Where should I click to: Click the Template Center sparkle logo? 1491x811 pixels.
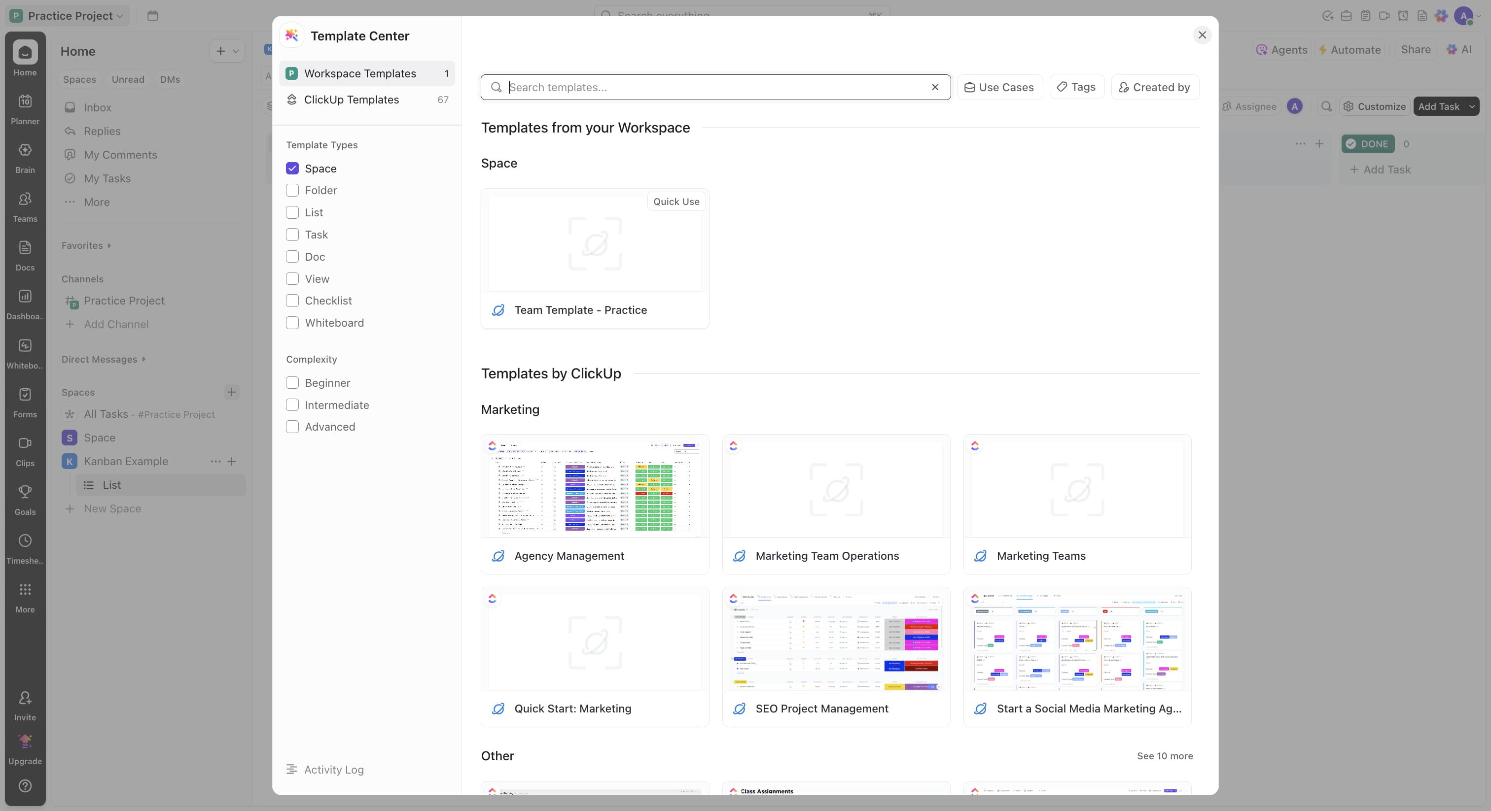292,36
